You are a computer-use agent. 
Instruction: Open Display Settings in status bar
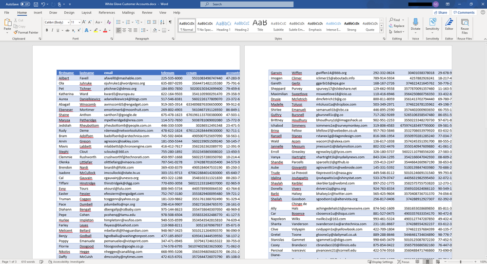coord(380,262)
